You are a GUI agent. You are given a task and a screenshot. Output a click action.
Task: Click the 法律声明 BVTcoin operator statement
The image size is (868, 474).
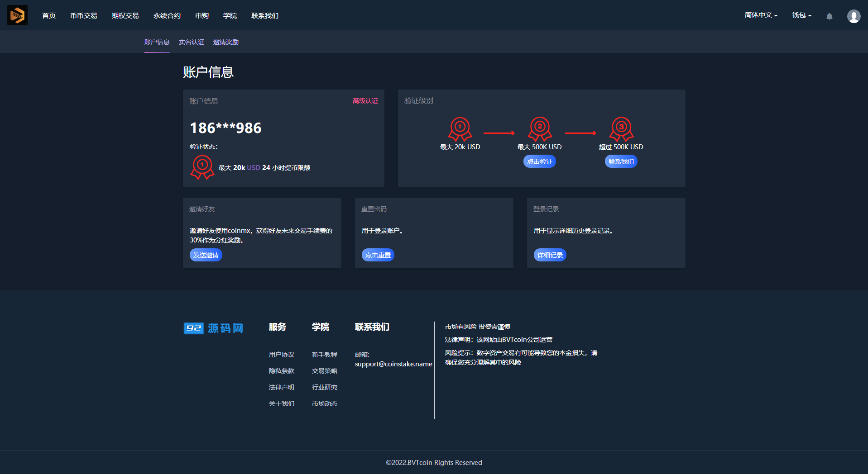(499, 340)
